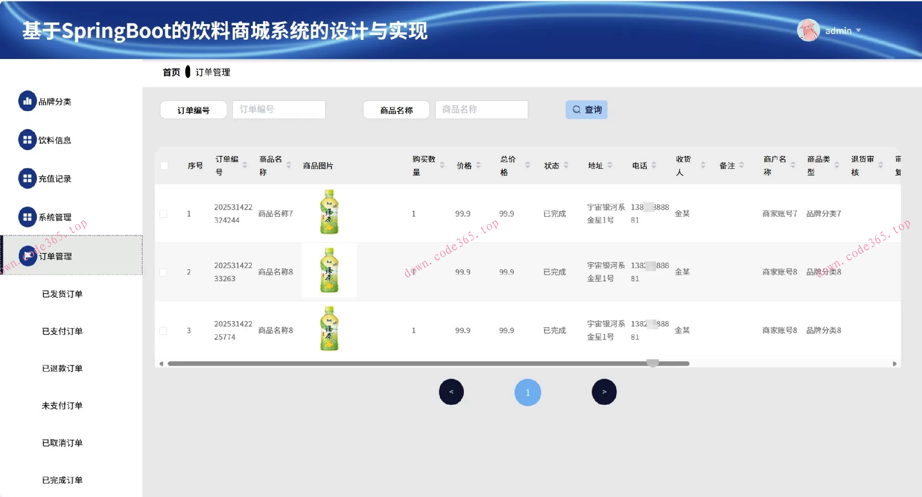Open the 品牌分类 sidebar section

[x=55, y=101]
